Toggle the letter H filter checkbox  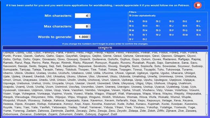coord(144,26)
